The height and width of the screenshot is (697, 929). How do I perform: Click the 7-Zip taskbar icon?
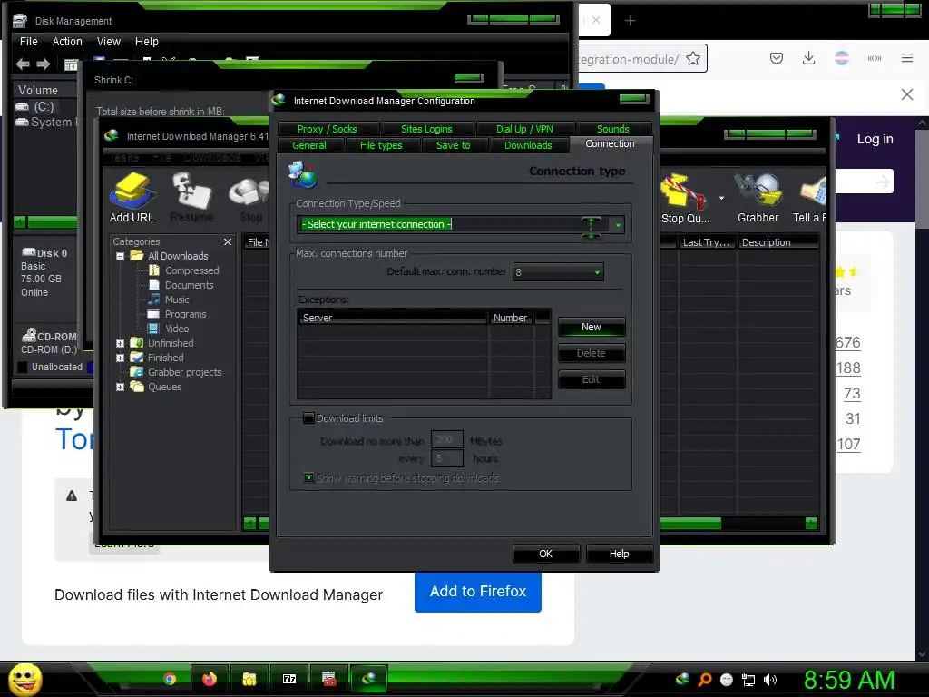tap(289, 679)
